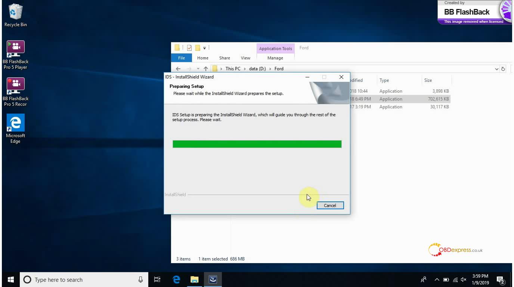Cancel the IDS InstallShield setup
The height and width of the screenshot is (287, 514).
330,206
